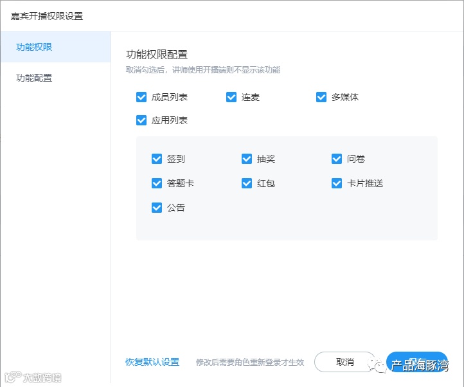Toggle the 应用列表 checkbox
The height and width of the screenshot is (387, 464).
pyautogui.click(x=141, y=120)
